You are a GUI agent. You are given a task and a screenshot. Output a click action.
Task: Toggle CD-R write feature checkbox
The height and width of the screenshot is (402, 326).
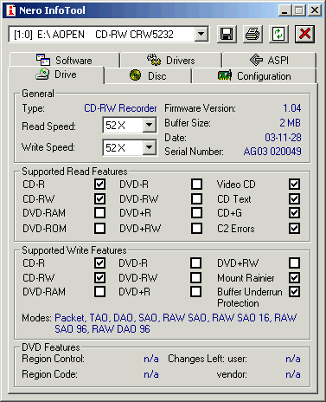(99, 263)
